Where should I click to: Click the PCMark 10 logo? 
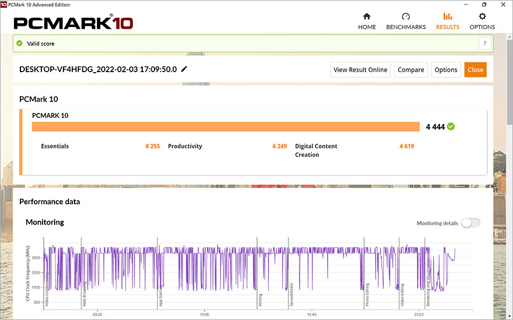73,23
